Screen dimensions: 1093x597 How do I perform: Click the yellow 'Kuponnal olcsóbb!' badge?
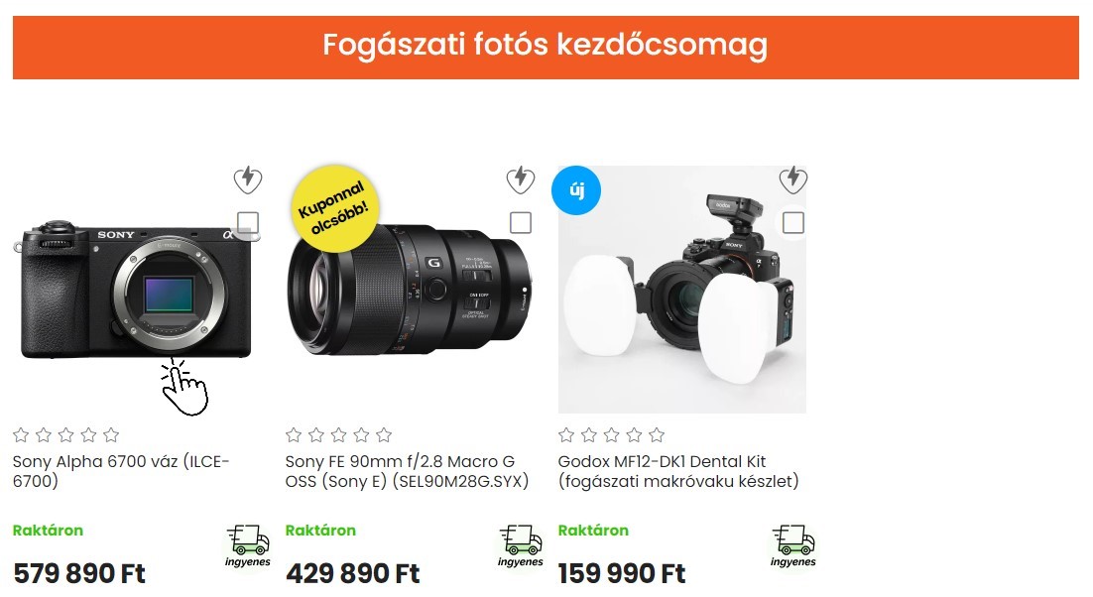tap(334, 207)
